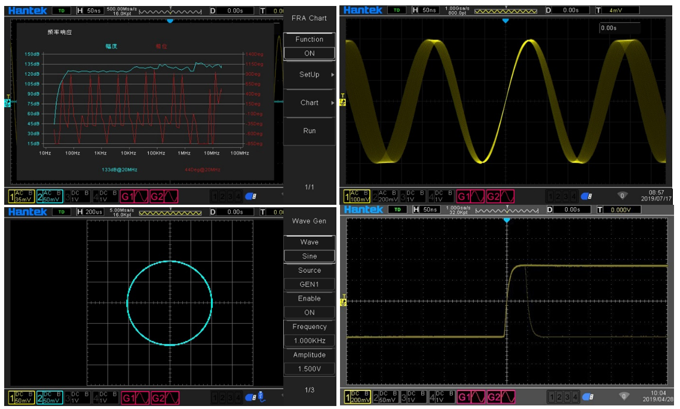Click the blue trigger position marker on 08:57 screen
The width and height of the screenshot is (680, 409).
(x=506, y=20)
